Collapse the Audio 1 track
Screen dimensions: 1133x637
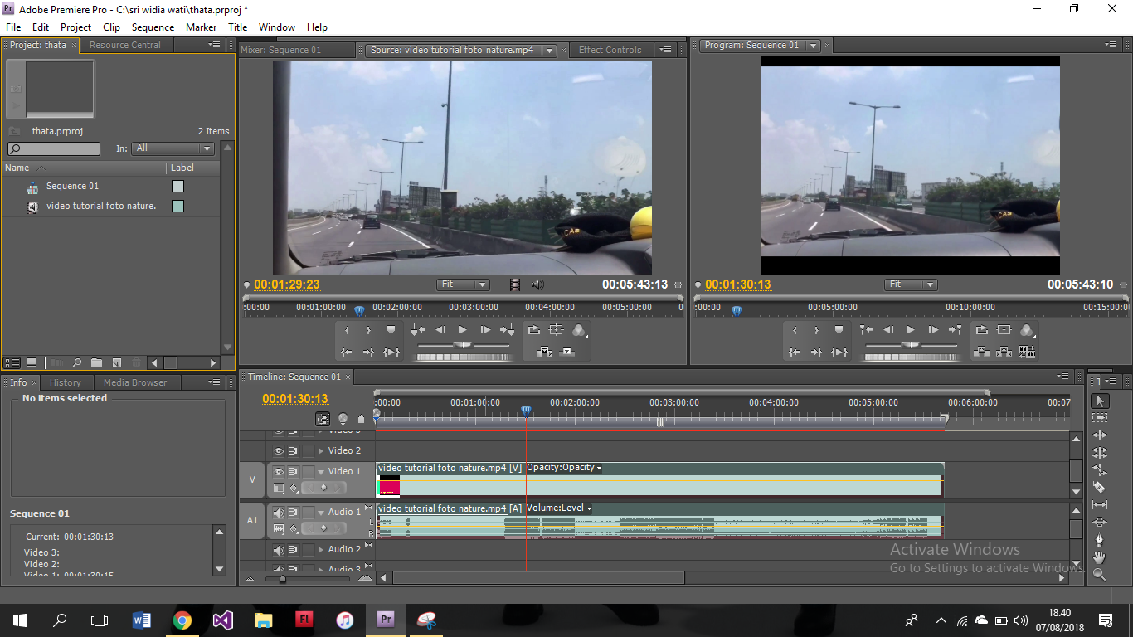click(x=320, y=512)
